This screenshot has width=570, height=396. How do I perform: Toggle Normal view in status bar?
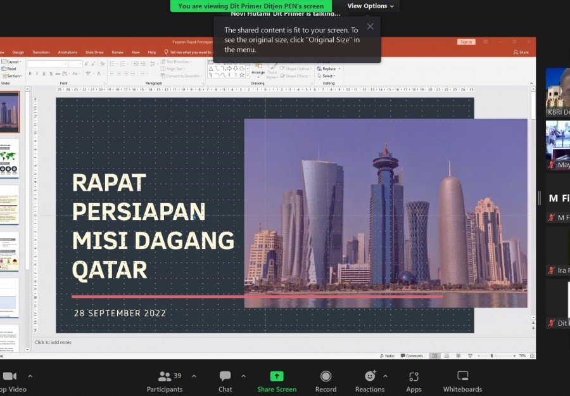coord(434,355)
